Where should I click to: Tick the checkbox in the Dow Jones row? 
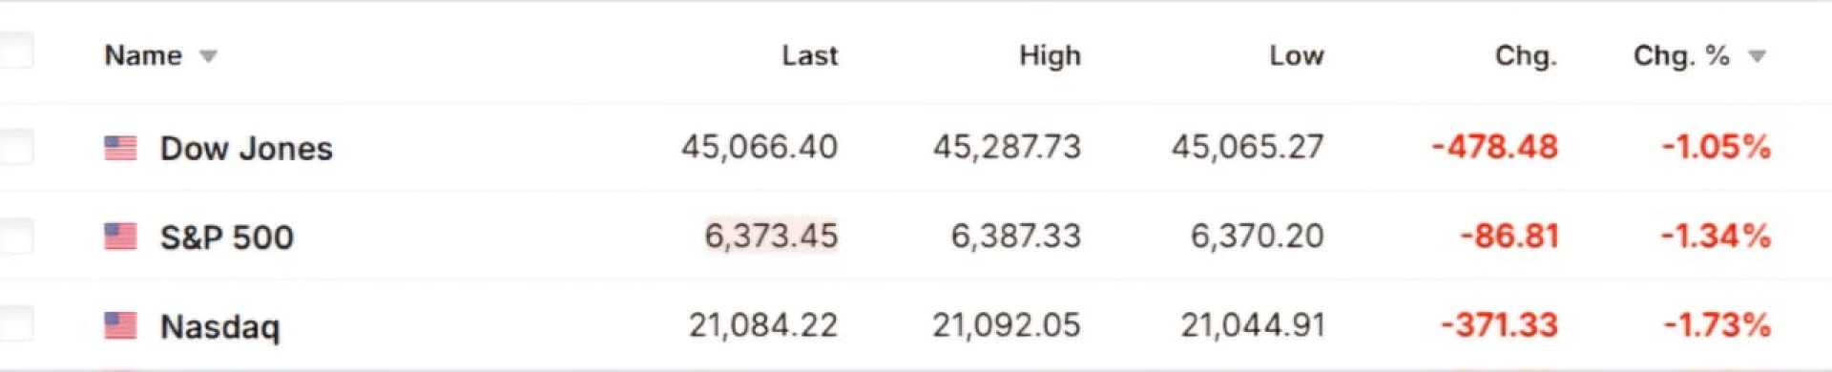point(16,147)
